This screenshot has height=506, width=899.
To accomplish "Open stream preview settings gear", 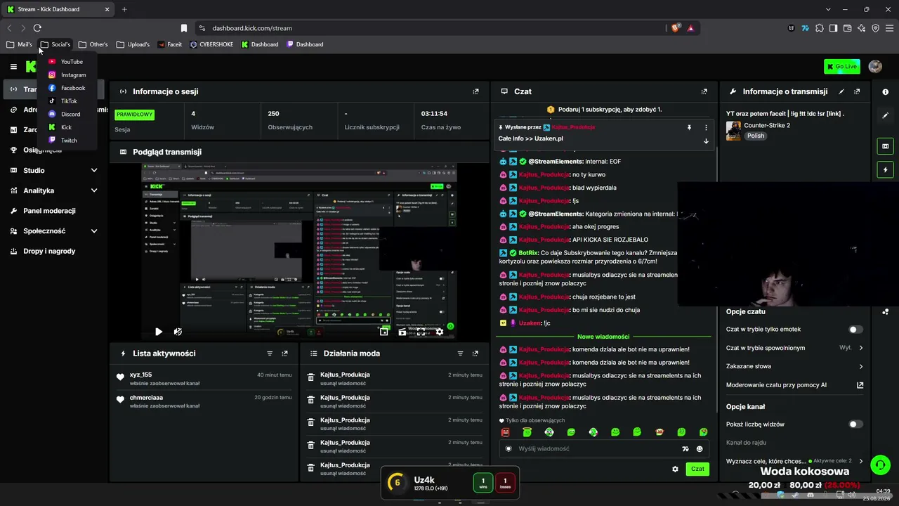I will [x=440, y=332].
